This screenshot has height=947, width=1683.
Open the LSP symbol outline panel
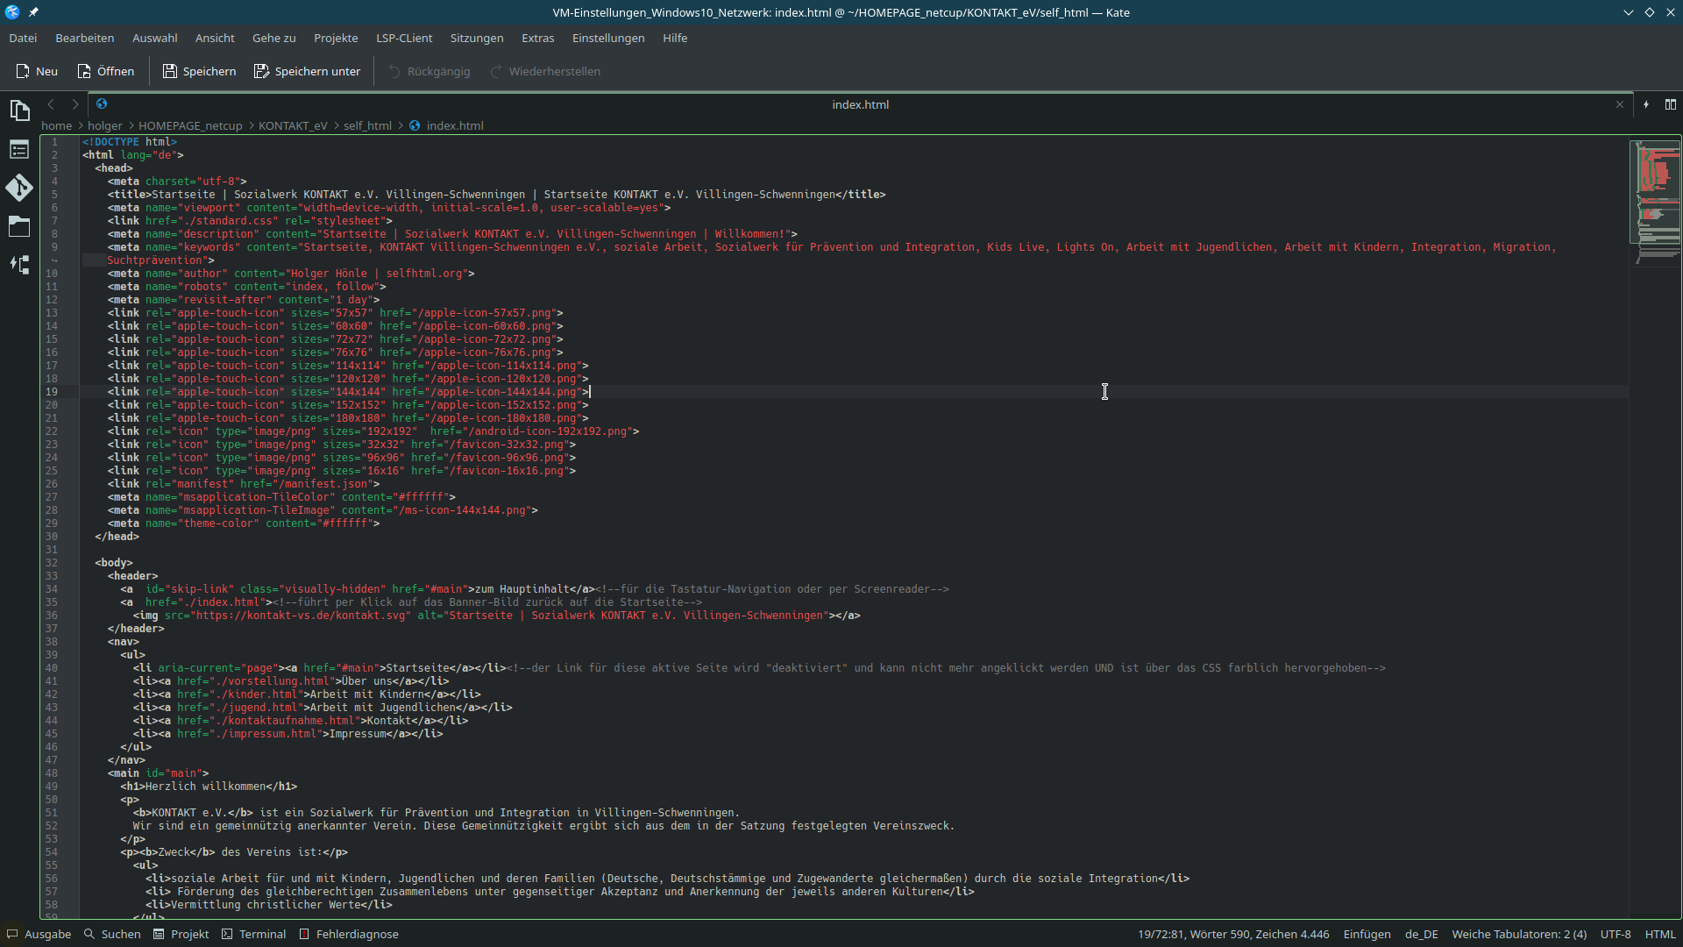pyautogui.click(x=19, y=265)
